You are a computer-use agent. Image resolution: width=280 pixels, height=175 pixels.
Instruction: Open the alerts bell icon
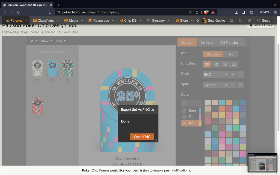[240, 20]
